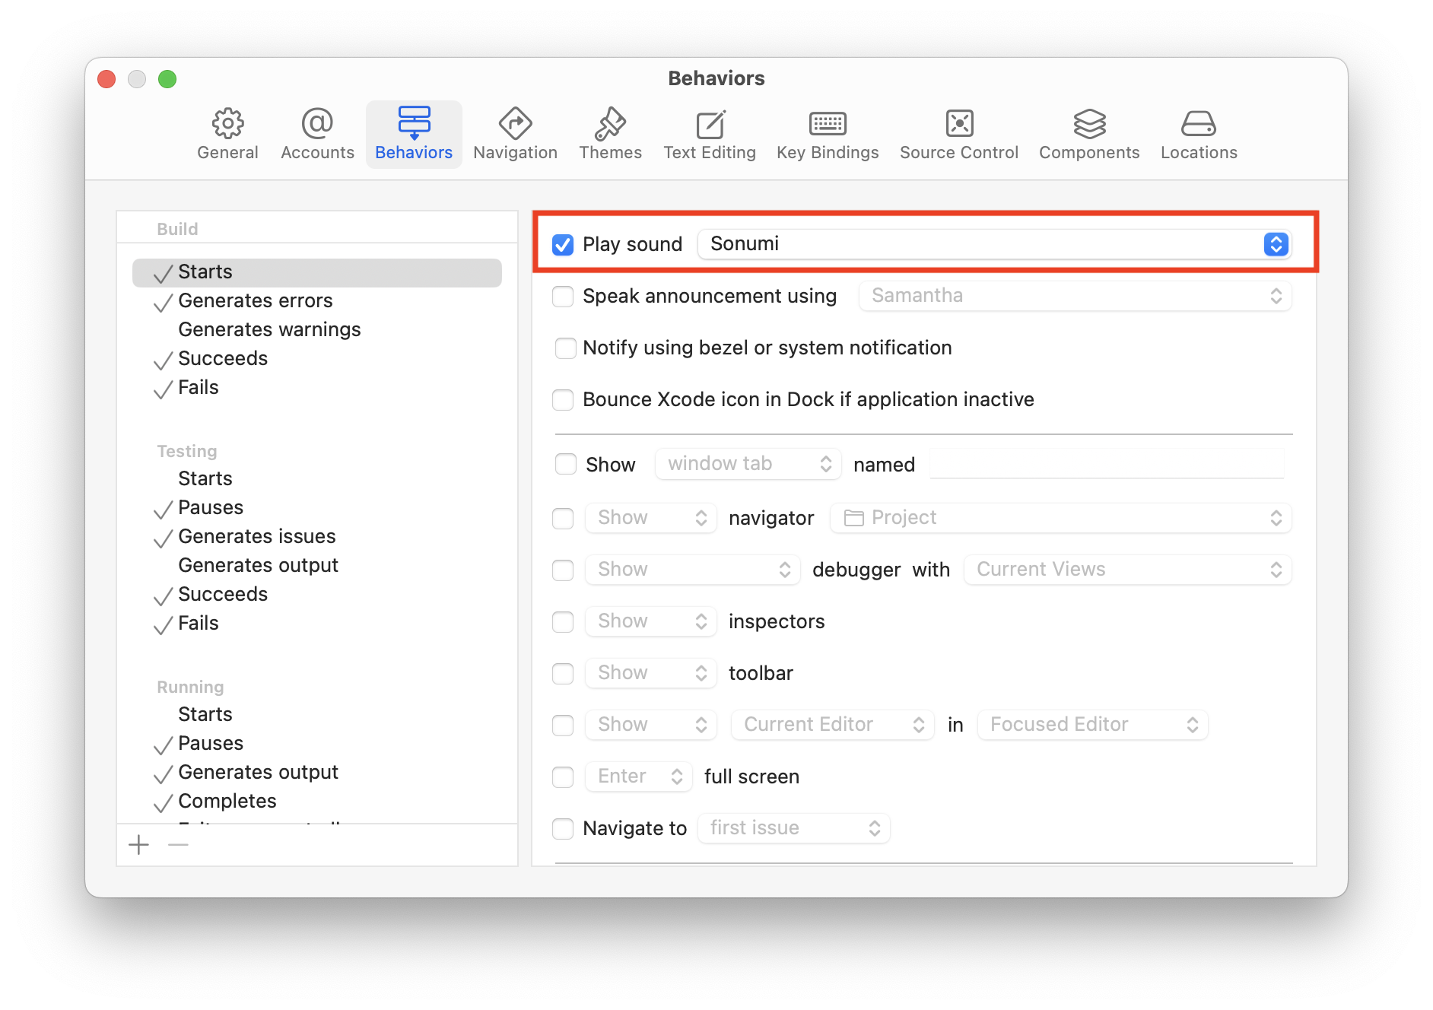This screenshot has width=1433, height=1010.
Task: Open the window tab dropdown
Action: pyautogui.click(x=748, y=464)
